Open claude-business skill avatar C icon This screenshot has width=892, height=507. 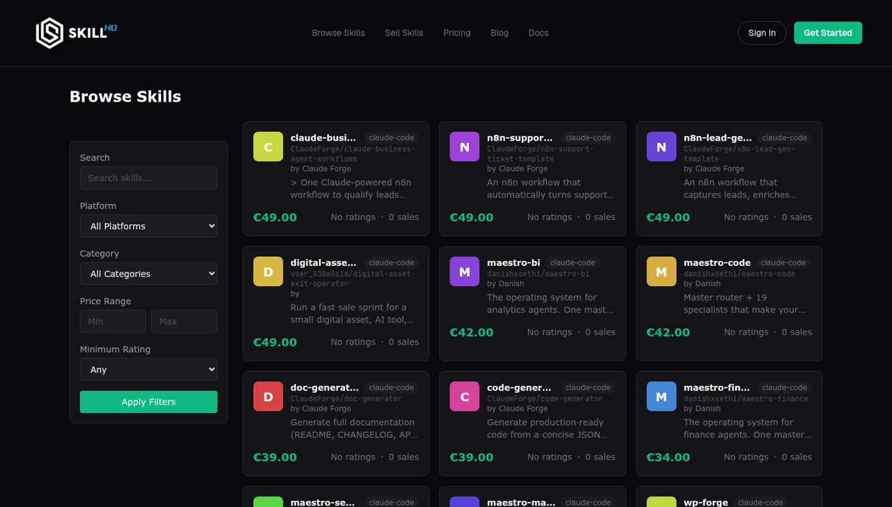268,146
